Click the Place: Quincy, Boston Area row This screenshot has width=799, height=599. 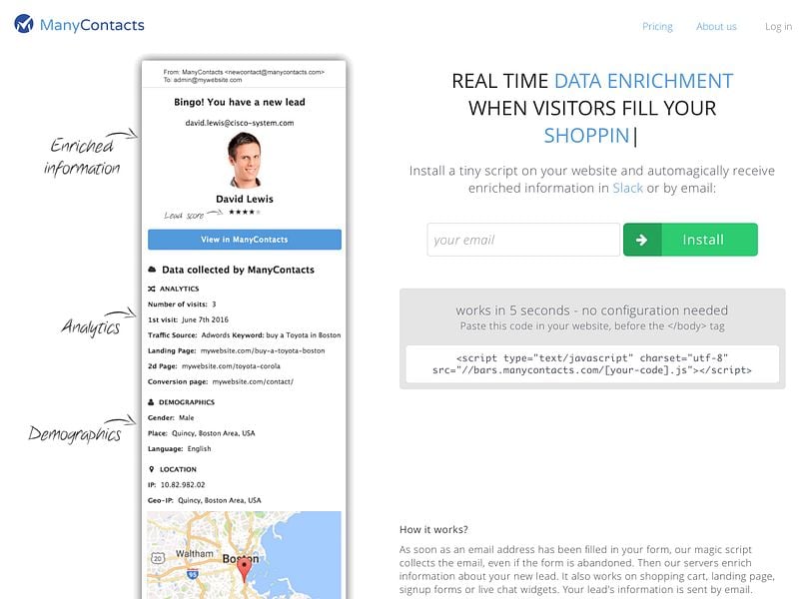tap(202, 433)
